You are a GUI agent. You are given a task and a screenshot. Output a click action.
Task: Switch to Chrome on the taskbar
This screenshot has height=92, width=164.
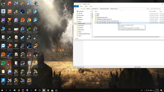[x=48, y=90]
